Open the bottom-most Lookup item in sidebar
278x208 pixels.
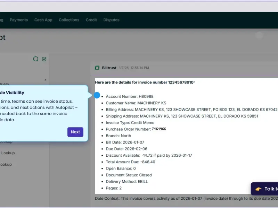(x=6, y=164)
